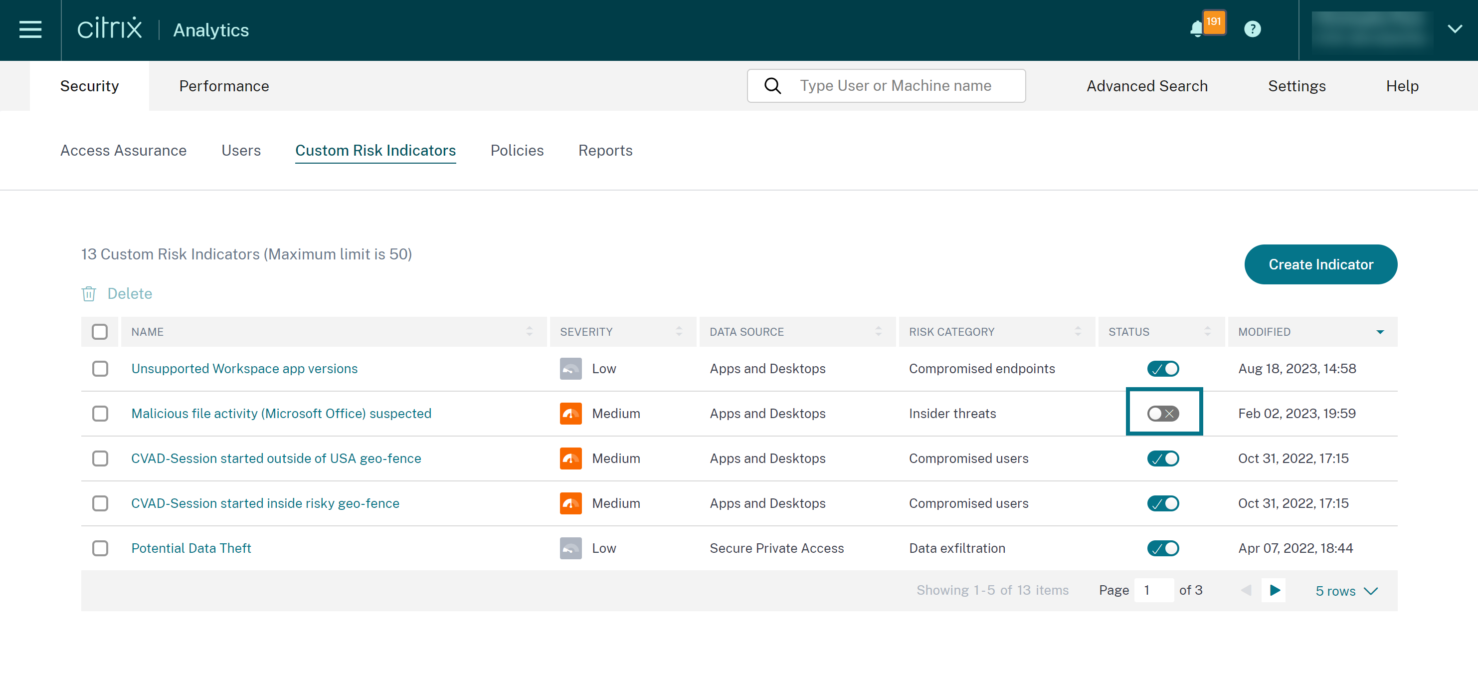Click the notifications bell icon

click(1196, 29)
